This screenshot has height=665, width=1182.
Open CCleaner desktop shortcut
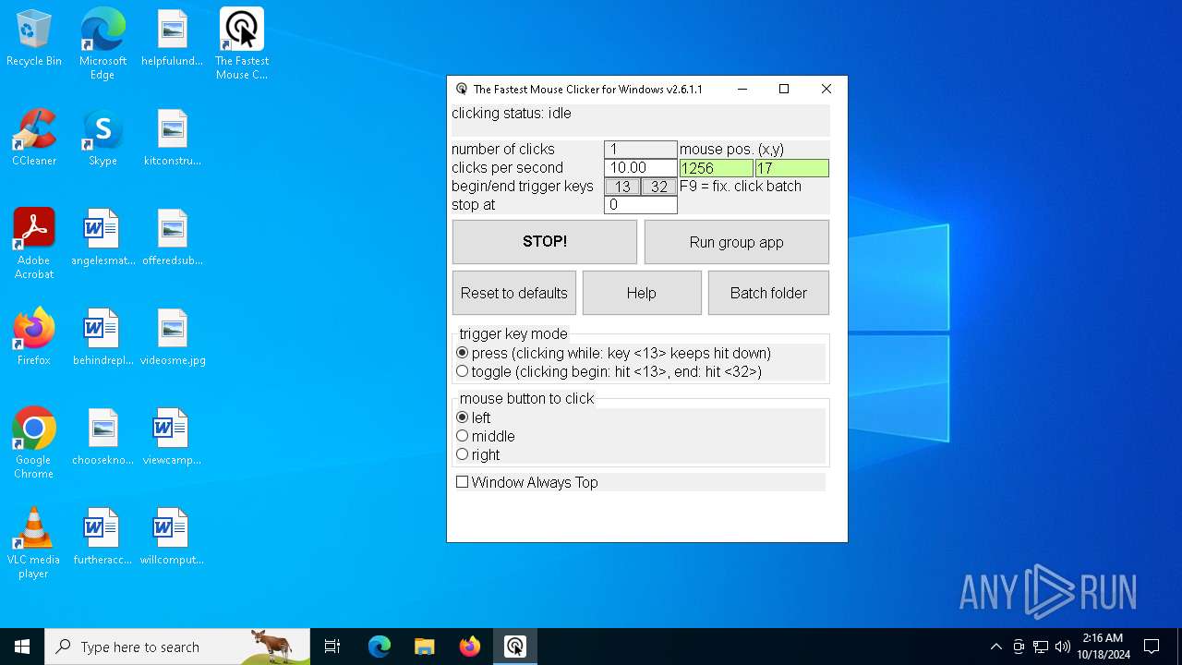click(x=34, y=138)
